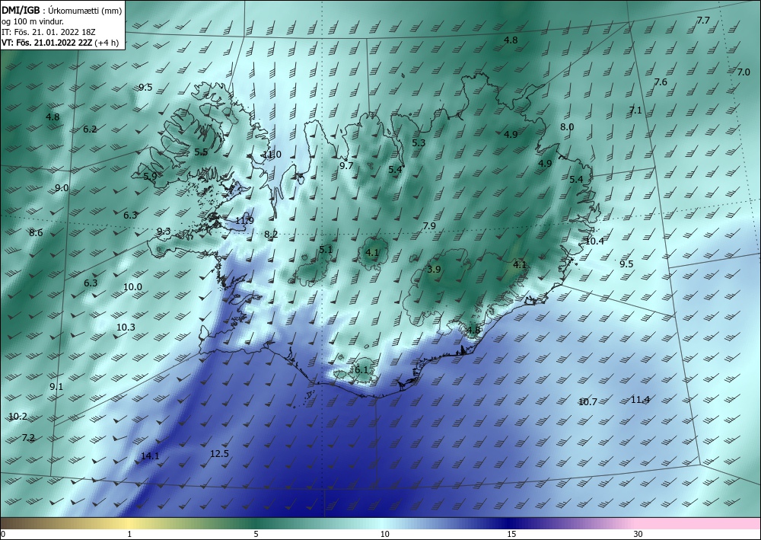Click the 9.3 value on the map
This screenshot has width=761, height=540.
[x=164, y=232]
